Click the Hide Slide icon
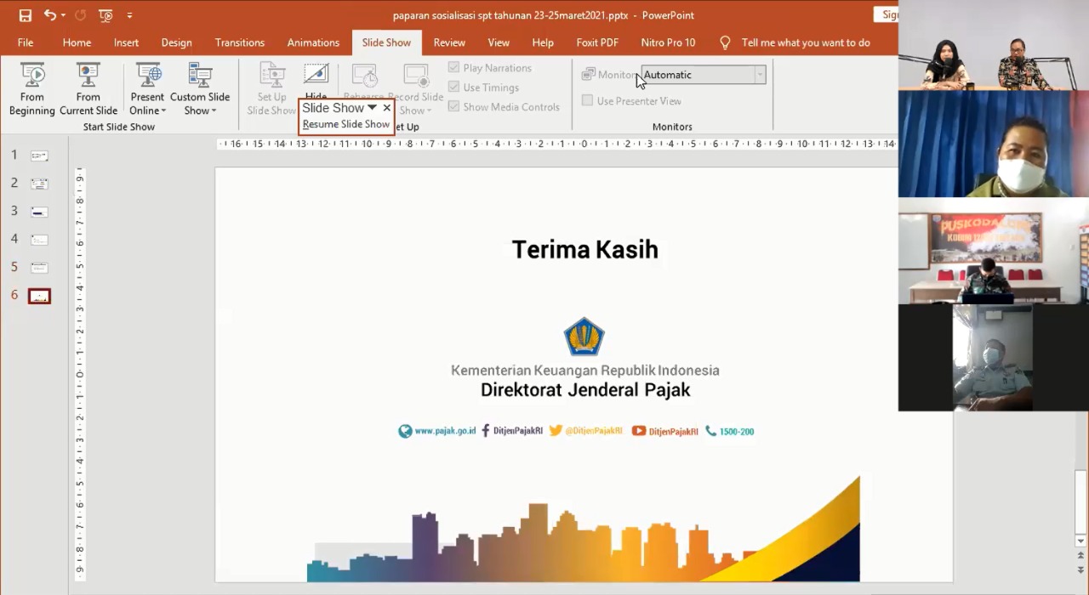 point(316,76)
